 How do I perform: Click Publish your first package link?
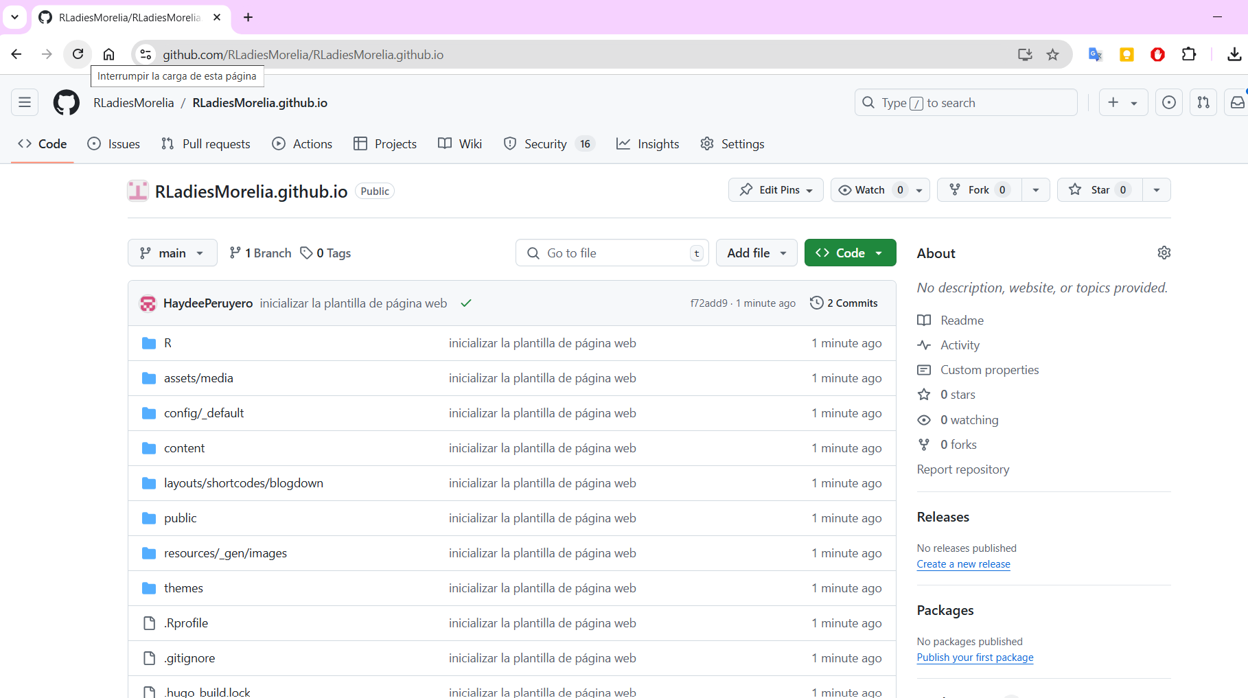[x=975, y=658]
